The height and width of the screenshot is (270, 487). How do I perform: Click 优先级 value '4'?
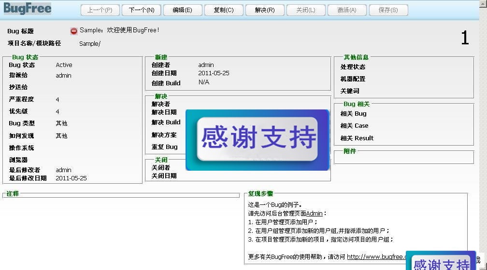point(57,111)
